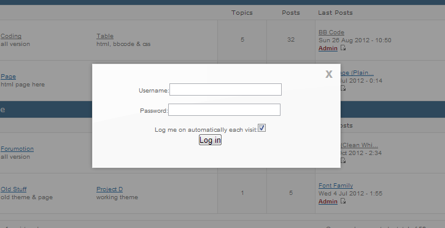Screen dimensions: 445x228
Task: Open the Table subforum link
Action: 105,36
